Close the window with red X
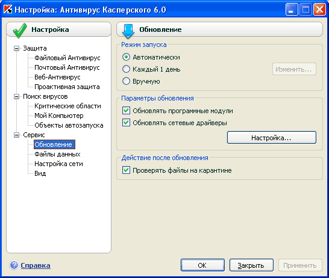The image size is (329, 278). (319, 10)
